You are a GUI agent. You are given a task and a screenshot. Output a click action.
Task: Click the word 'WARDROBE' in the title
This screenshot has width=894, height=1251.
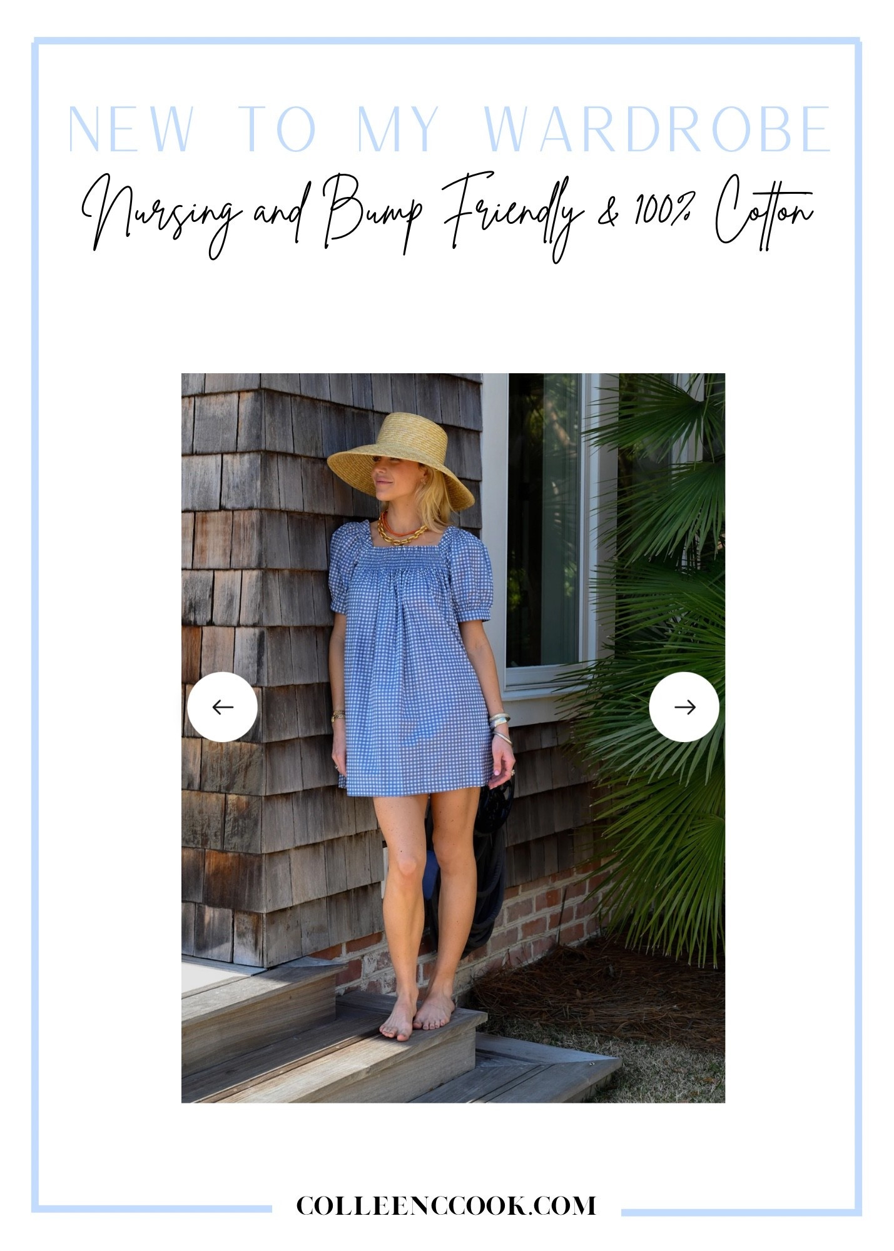(658, 129)
